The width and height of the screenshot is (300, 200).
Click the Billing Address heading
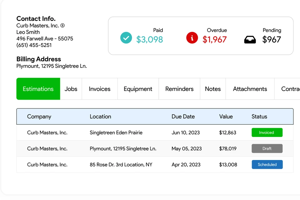[x=39, y=59]
